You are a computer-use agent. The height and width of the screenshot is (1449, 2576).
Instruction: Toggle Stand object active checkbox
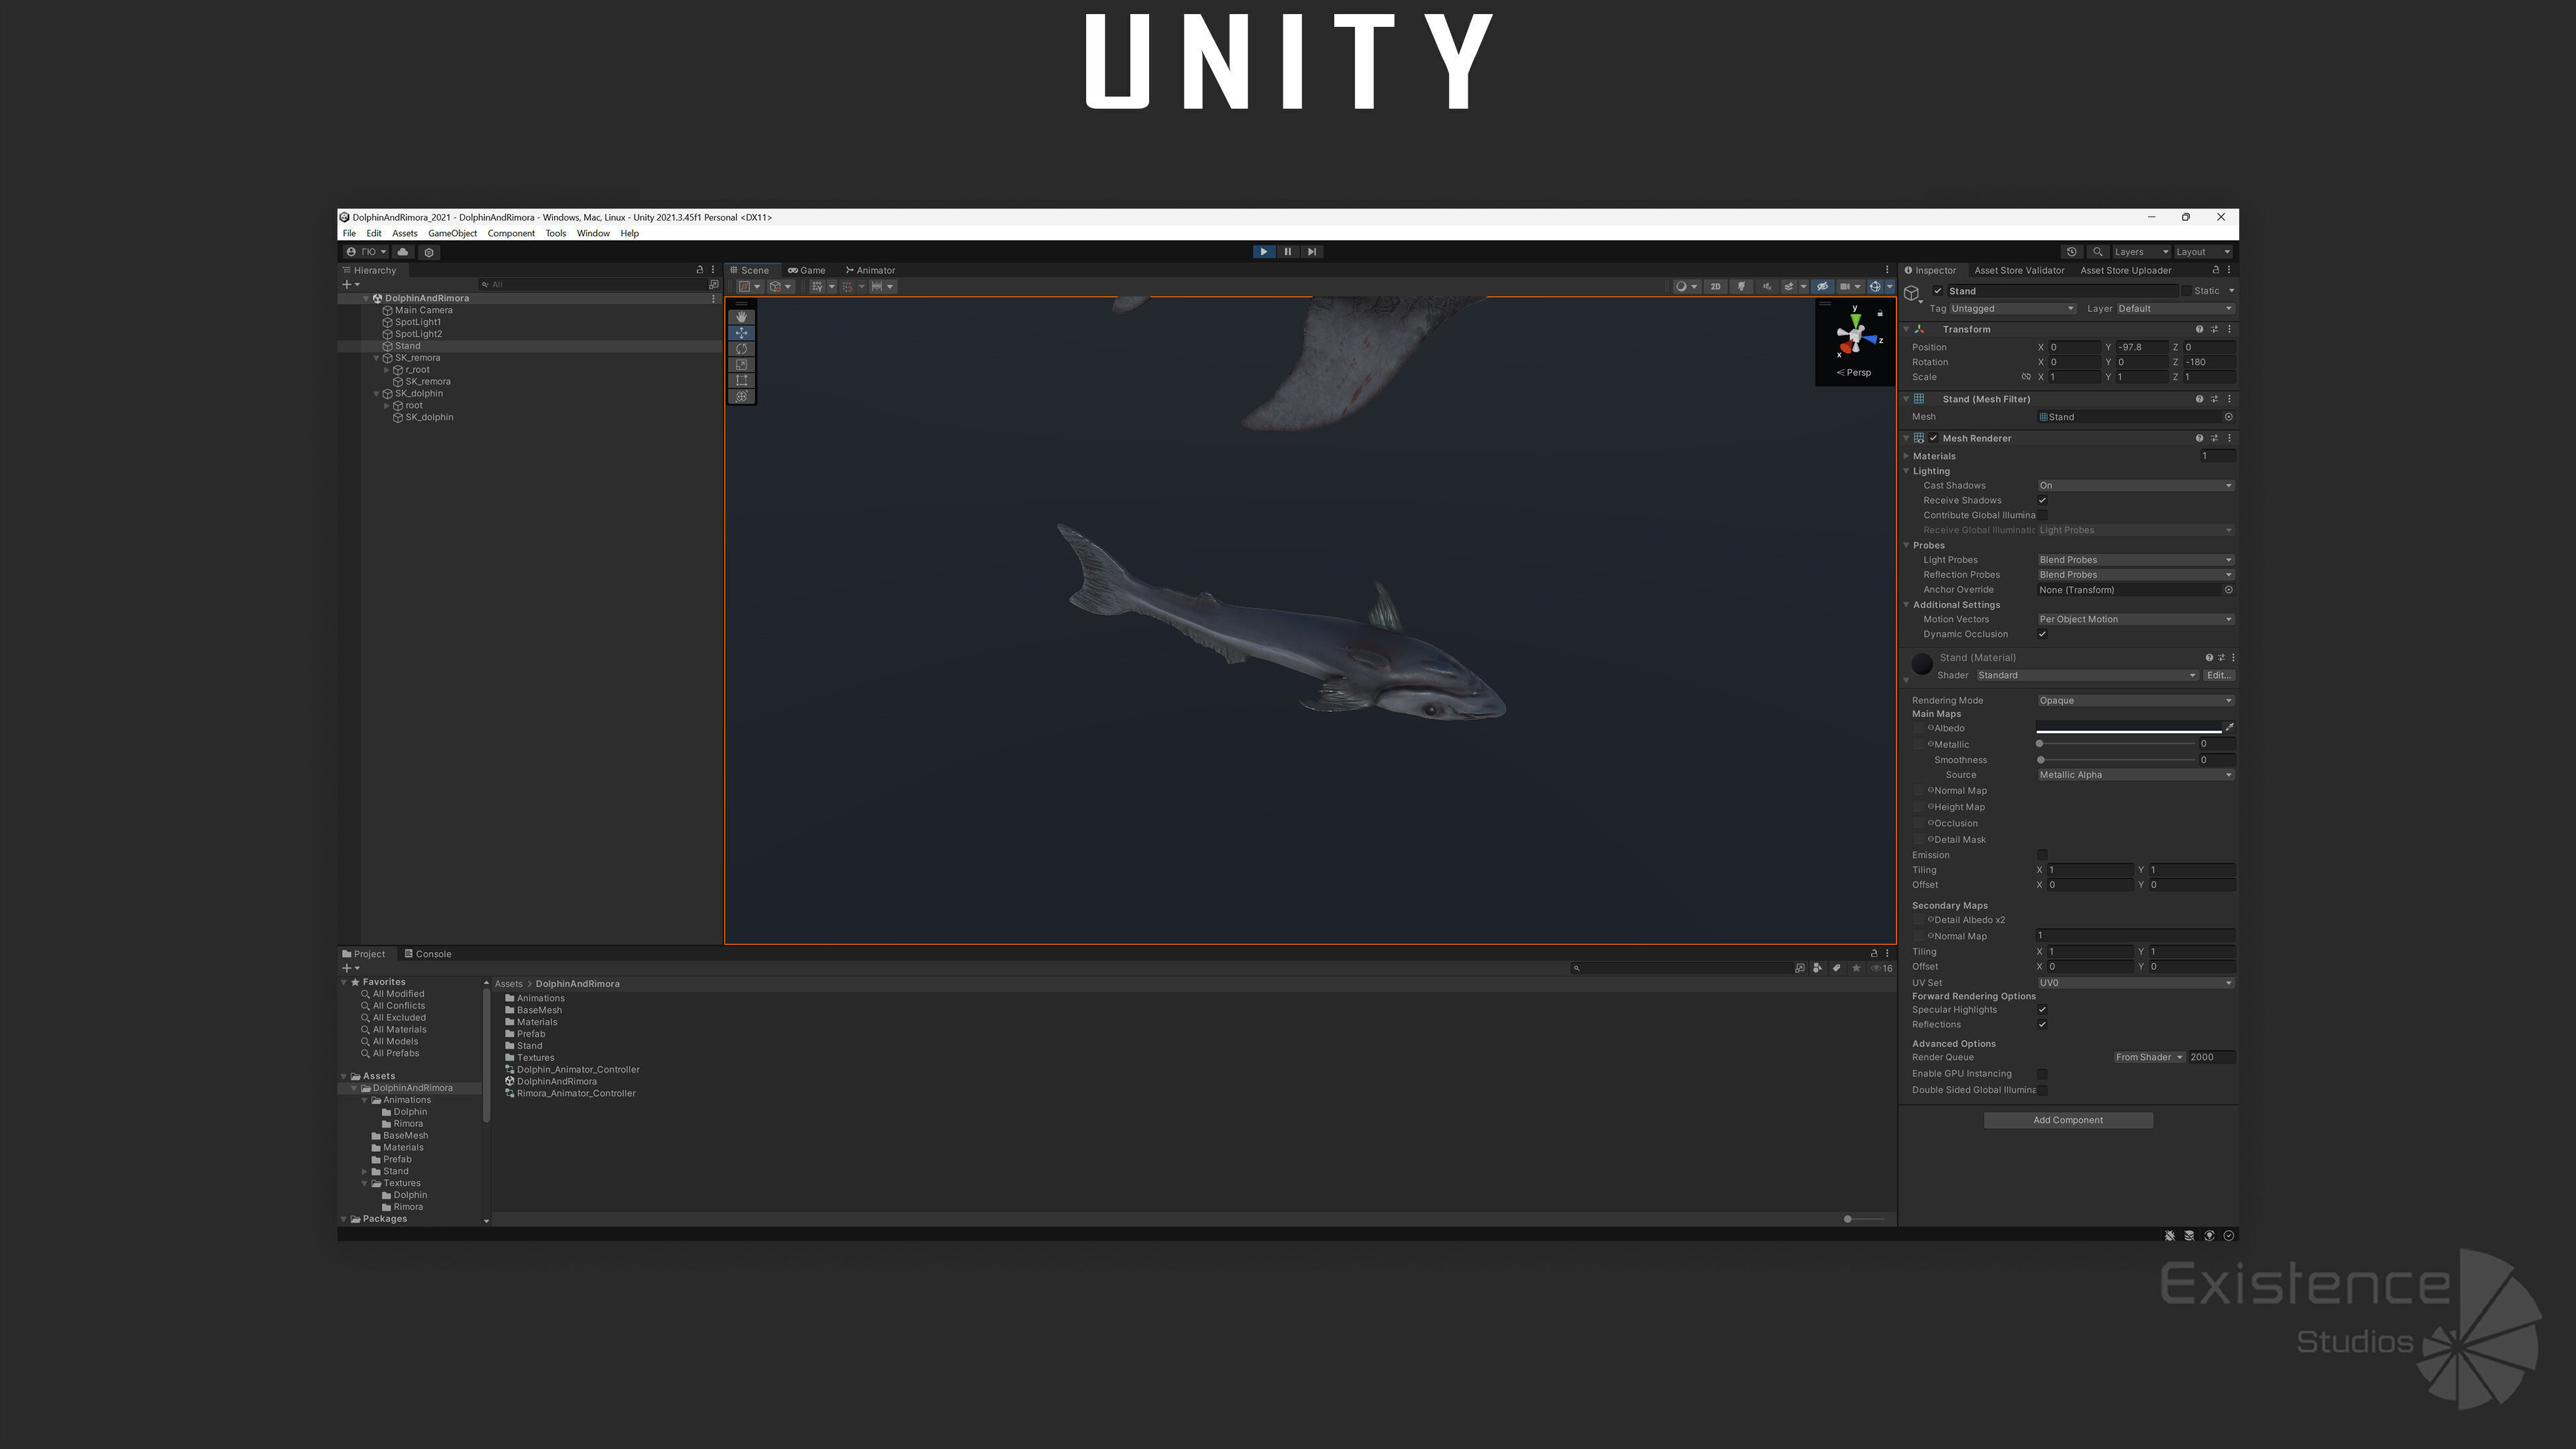(1938, 291)
